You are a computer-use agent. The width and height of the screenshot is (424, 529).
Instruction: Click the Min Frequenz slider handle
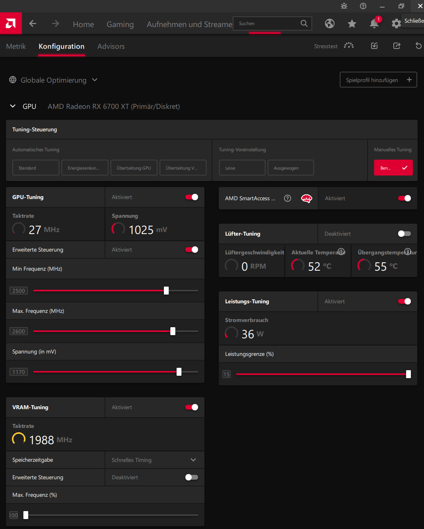(166, 291)
